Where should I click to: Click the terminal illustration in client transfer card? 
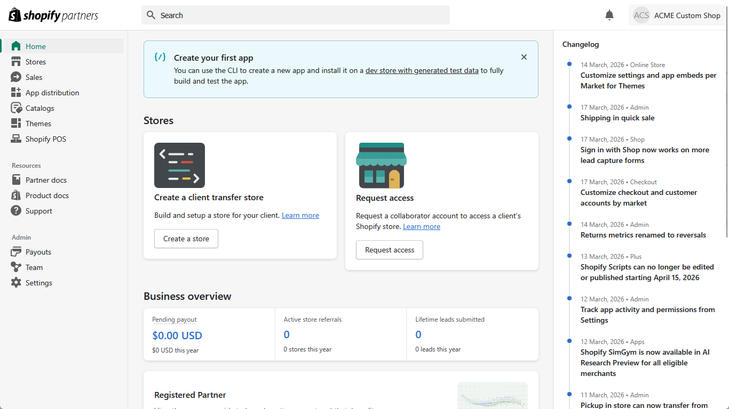[179, 165]
